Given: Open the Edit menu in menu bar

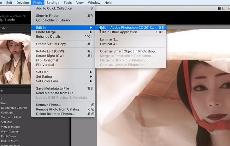Looking at the screenshot, I should click(9, 3).
